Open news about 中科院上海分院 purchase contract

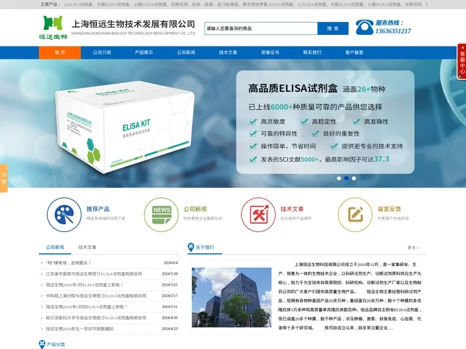(x=96, y=296)
